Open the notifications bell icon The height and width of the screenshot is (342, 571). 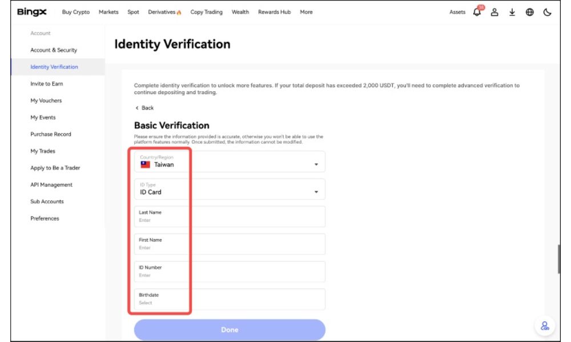tap(478, 13)
